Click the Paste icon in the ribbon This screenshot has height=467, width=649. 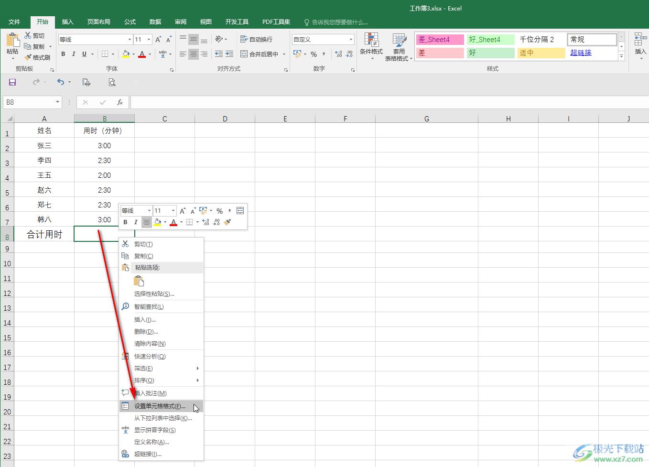(x=12, y=41)
